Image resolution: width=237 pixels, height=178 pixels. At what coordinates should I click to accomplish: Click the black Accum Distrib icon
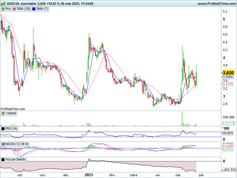[3, 160]
